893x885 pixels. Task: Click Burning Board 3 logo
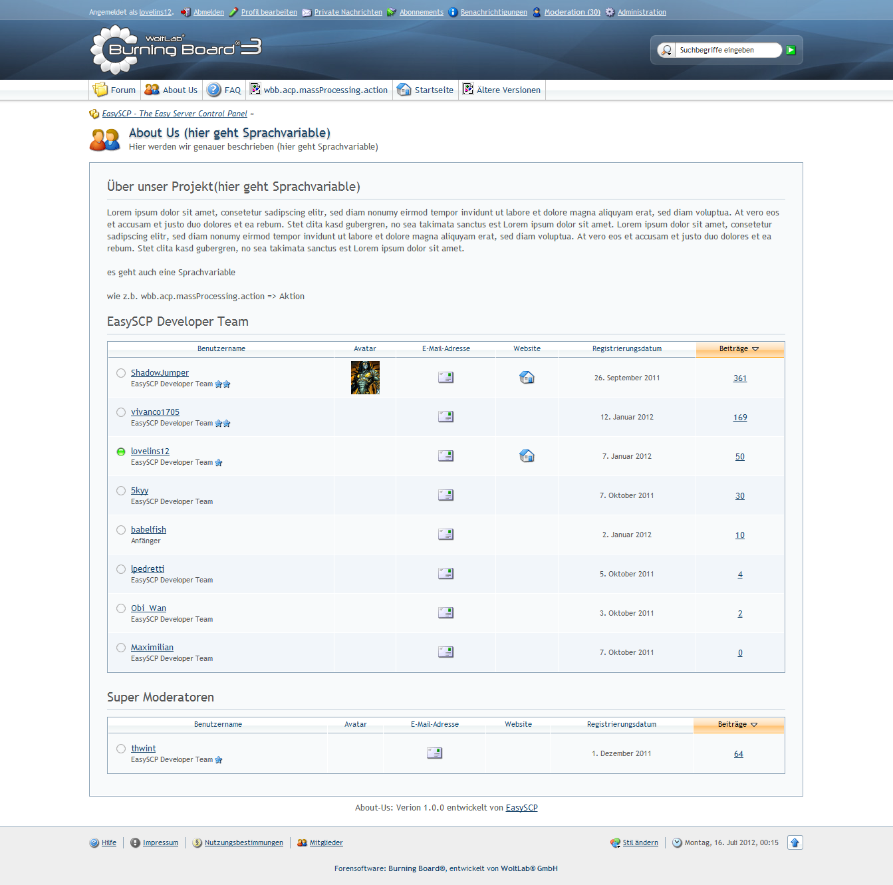pyautogui.click(x=176, y=49)
